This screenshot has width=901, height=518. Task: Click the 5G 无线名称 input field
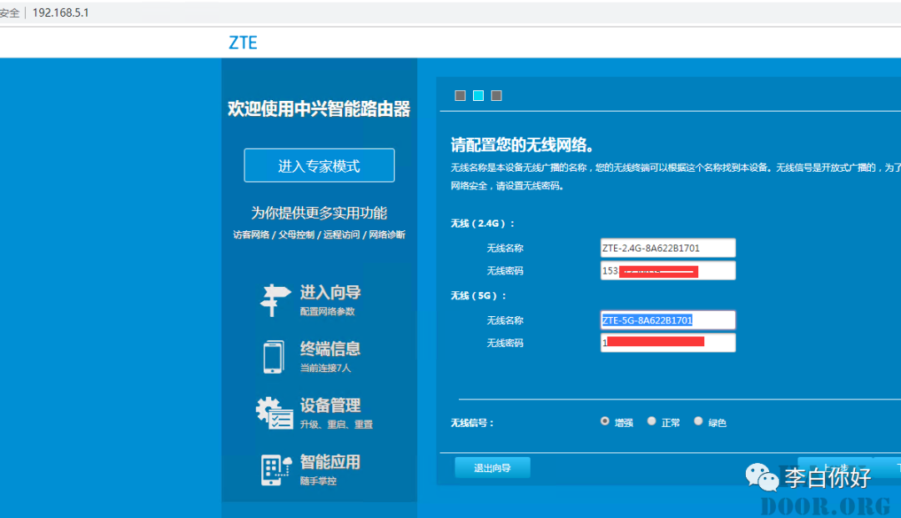[667, 319]
